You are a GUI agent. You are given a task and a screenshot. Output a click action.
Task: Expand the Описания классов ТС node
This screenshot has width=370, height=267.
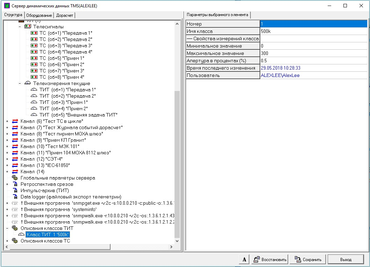pos(7,241)
